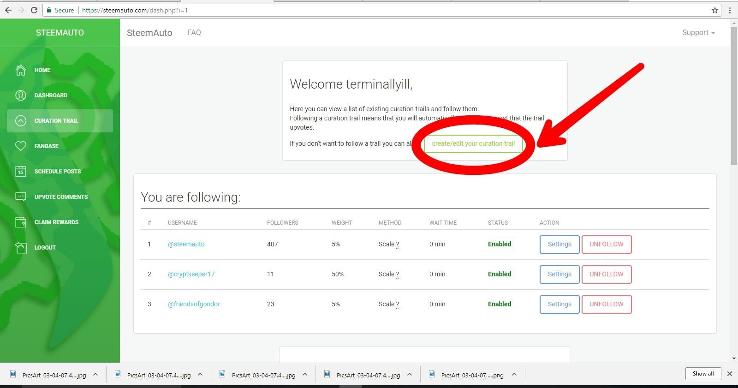Viewport: 738px width, 388px height.
Task: Click the browser address bar URL
Action: (135, 10)
